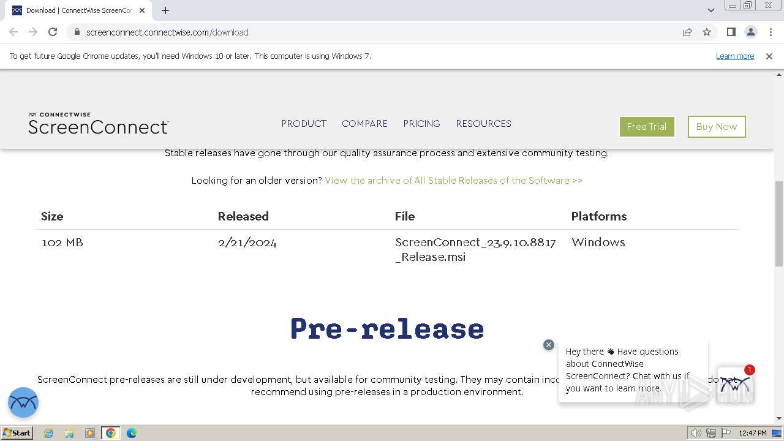Open the chat widget with notification badge
The width and height of the screenshot is (784, 441).
click(x=736, y=385)
